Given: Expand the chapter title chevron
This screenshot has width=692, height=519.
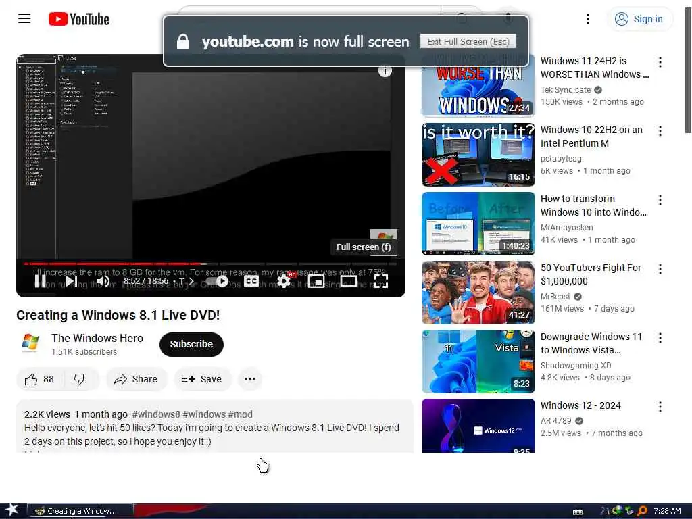Looking at the screenshot, I should tap(191, 281).
